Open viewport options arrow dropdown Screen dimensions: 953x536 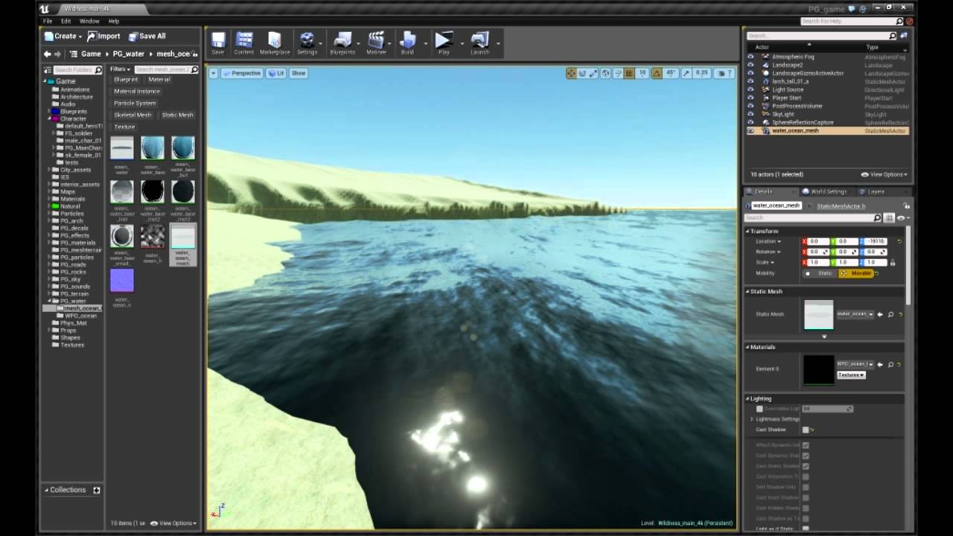(x=214, y=73)
